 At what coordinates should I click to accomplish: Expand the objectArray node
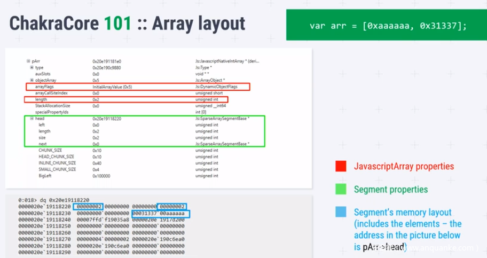click(32, 80)
